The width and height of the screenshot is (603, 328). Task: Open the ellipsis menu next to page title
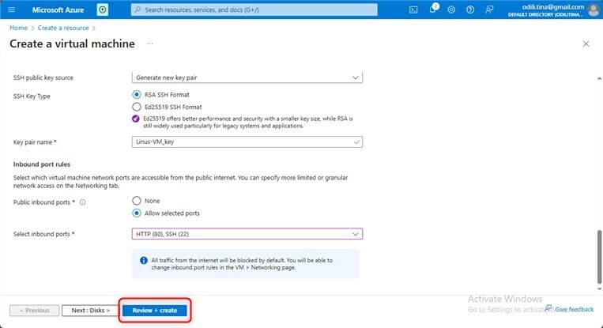tap(149, 43)
